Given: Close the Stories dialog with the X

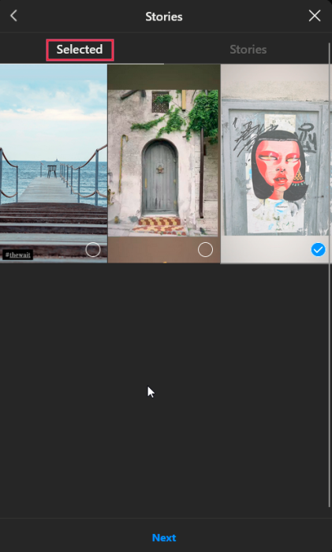Looking at the screenshot, I should click(315, 16).
